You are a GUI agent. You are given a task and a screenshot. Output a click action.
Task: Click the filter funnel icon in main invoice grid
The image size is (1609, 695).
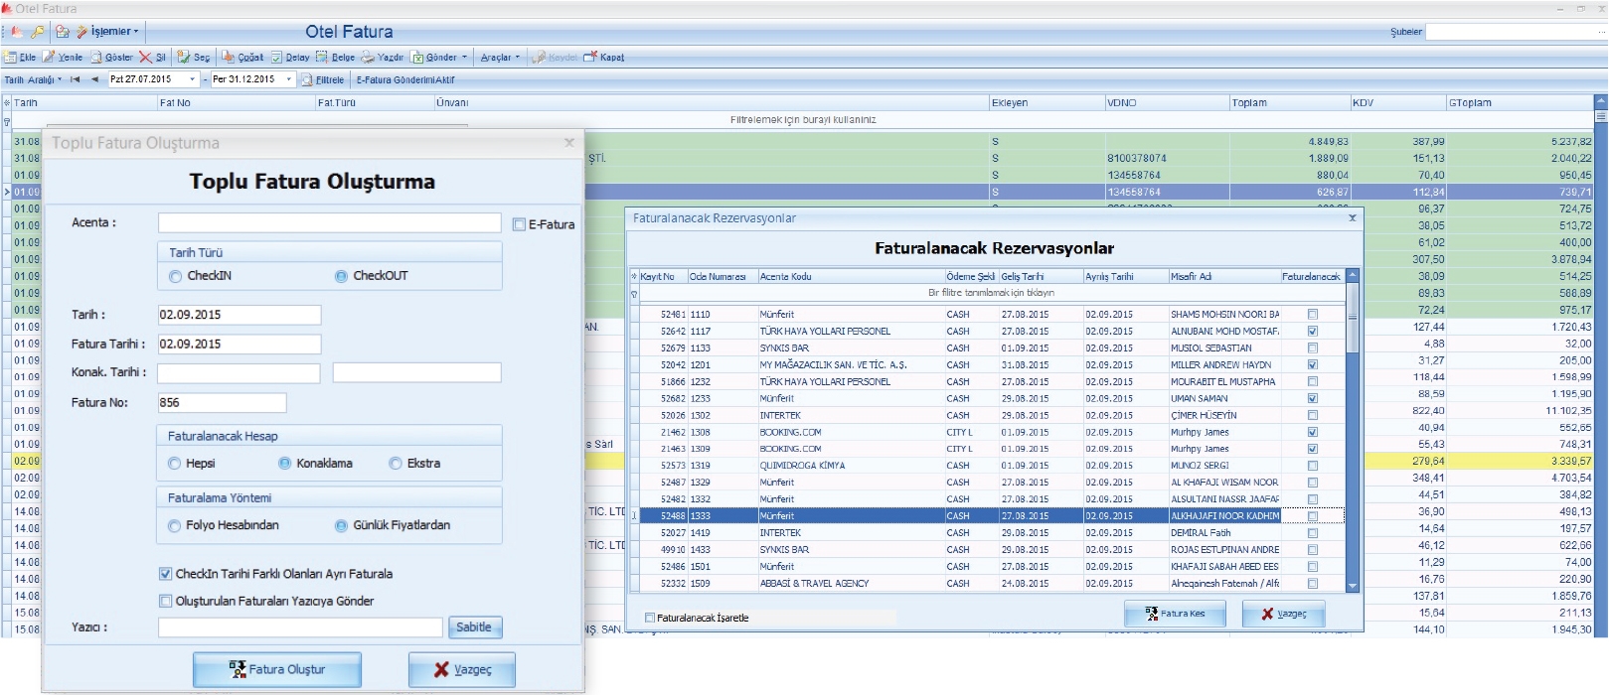click(x=7, y=121)
